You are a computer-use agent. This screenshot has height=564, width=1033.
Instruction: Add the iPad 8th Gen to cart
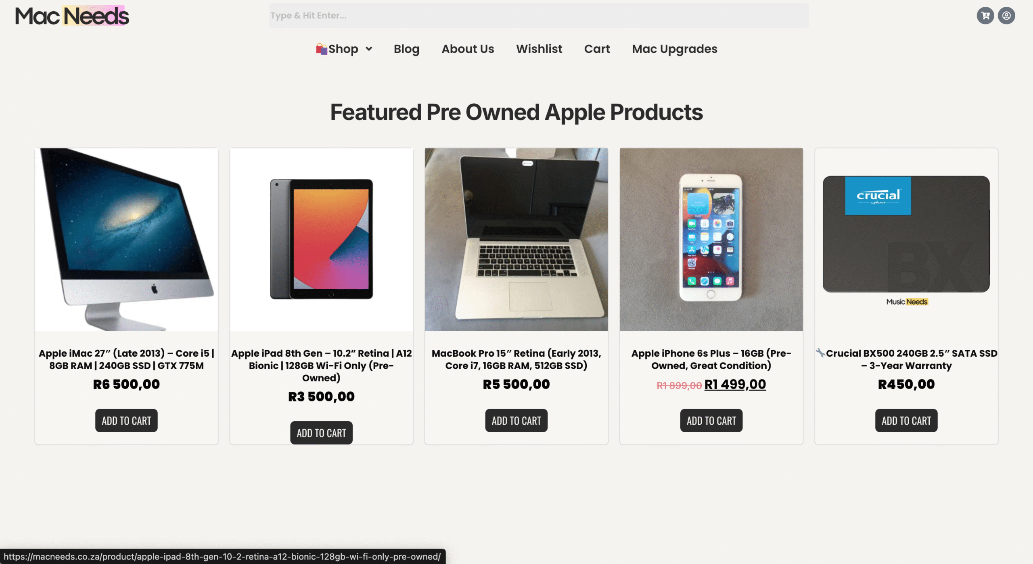(321, 433)
